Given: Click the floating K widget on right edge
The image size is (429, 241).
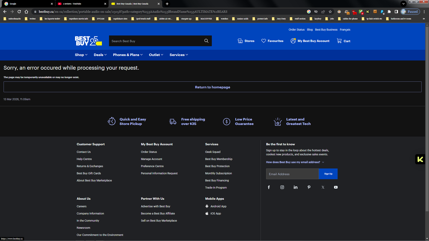Looking at the screenshot, I should tap(420, 159).
